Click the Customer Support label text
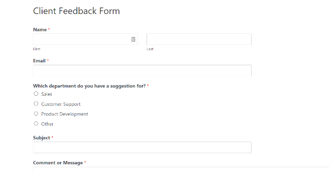The width and height of the screenshot is (329, 174). coord(61,104)
